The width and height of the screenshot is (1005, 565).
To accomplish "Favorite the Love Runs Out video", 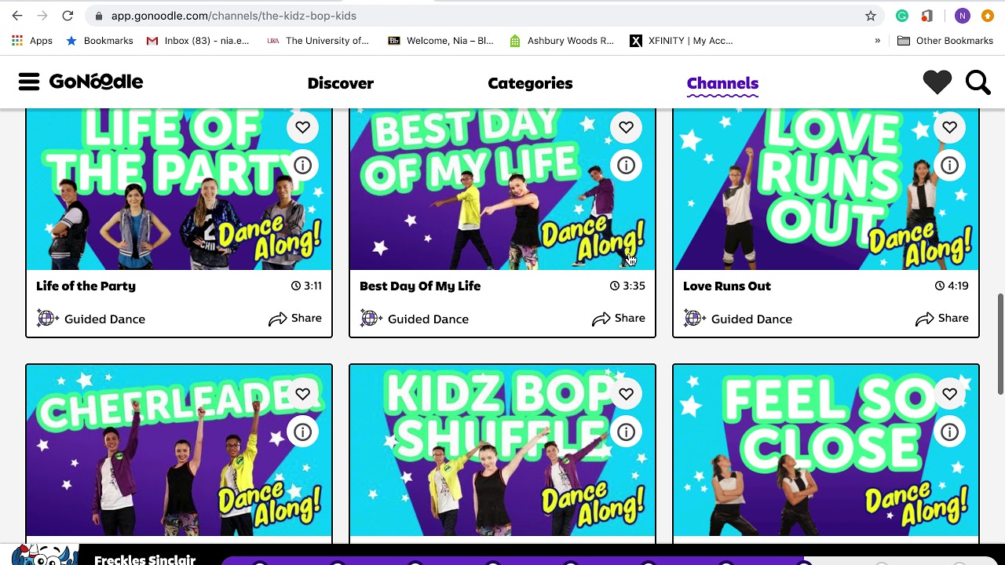I will click(949, 127).
